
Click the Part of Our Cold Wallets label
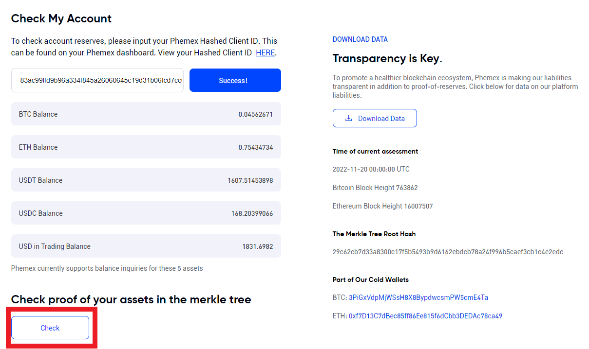(x=371, y=279)
